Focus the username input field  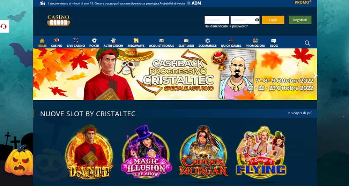217,20
